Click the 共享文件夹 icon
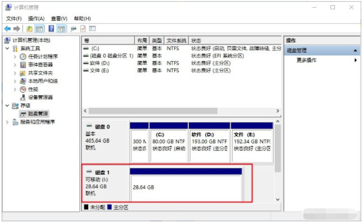 22,73
